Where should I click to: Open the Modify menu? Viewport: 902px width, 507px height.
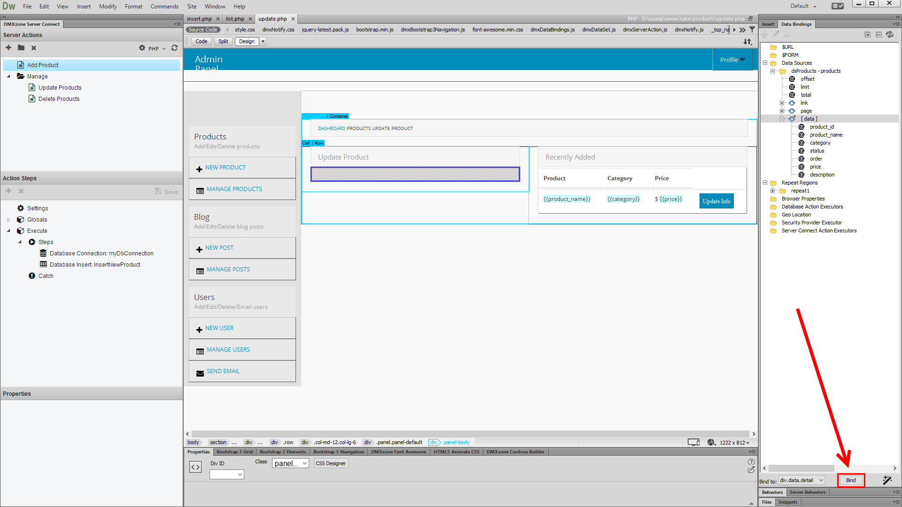(108, 7)
